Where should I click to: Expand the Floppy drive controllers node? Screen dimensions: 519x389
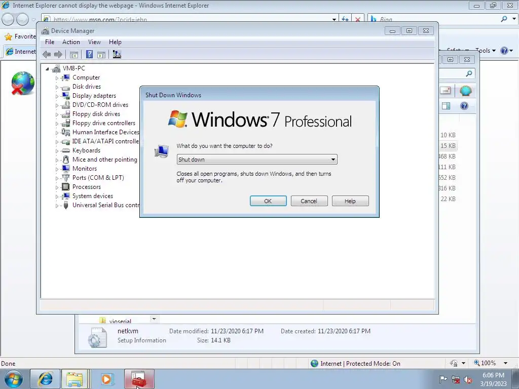tap(57, 124)
